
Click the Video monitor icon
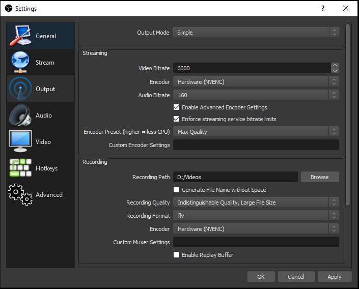click(20, 141)
